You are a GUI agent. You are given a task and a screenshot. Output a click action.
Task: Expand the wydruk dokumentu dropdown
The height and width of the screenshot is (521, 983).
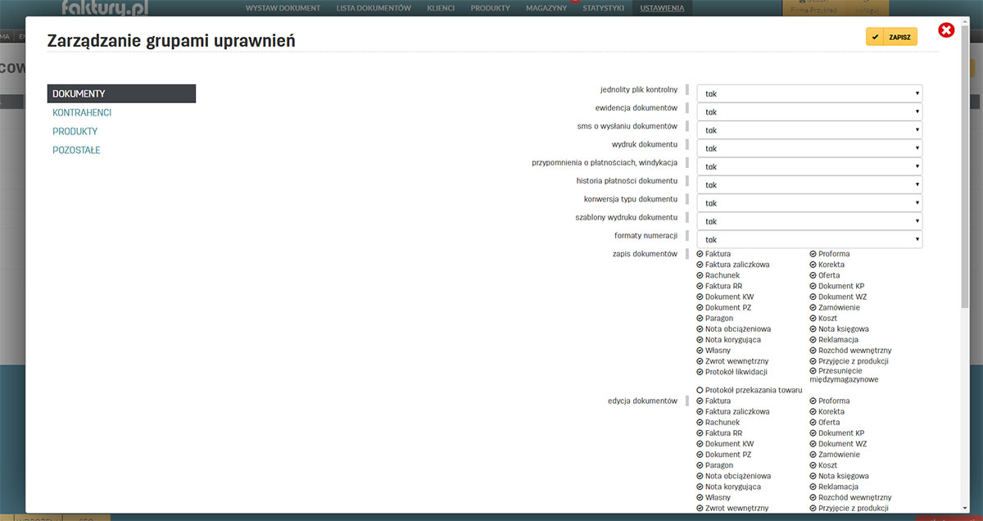point(809,148)
